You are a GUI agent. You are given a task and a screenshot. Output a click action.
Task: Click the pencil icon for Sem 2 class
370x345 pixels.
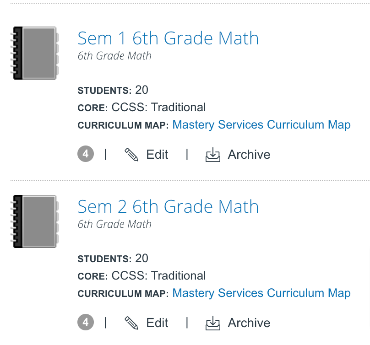131,323
